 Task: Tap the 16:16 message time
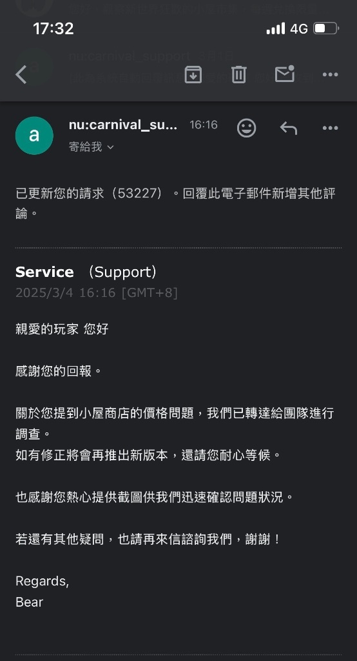pos(204,125)
